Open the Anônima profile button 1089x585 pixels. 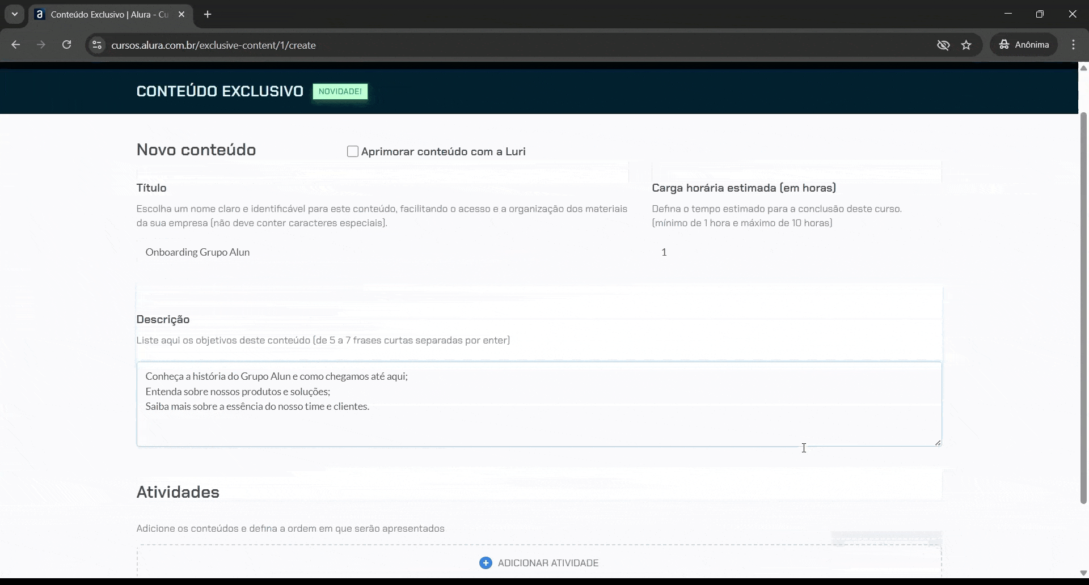point(1024,45)
